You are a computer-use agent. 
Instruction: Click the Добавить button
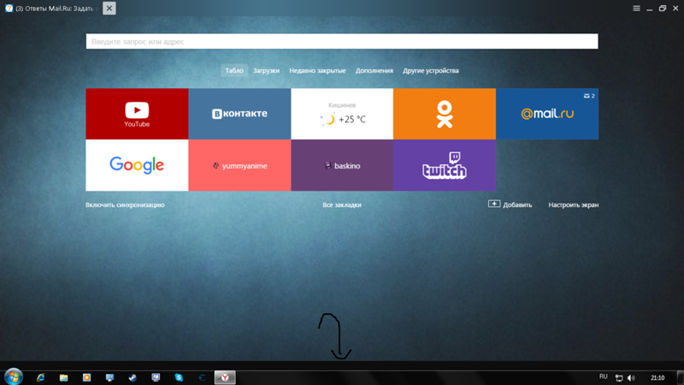click(510, 204)
